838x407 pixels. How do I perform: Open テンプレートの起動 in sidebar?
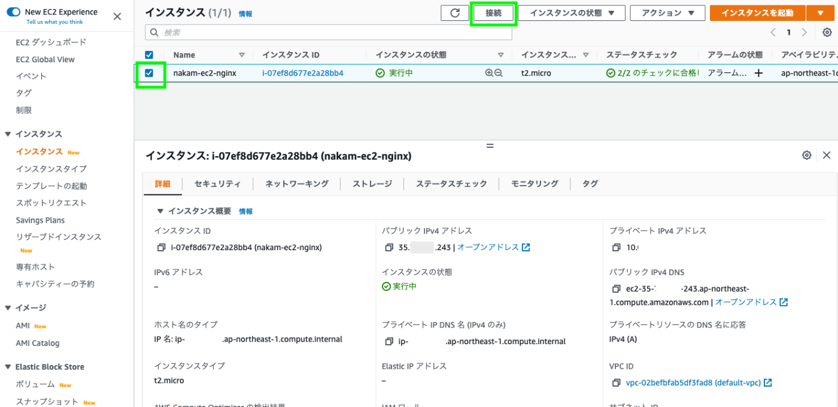point(51,186)
